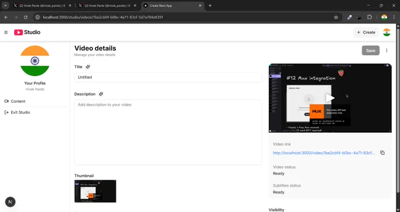Image resolution: width=400 pixels, height=212 pixels.
Task: Copy the video link
Action: [x=382, y=153]
